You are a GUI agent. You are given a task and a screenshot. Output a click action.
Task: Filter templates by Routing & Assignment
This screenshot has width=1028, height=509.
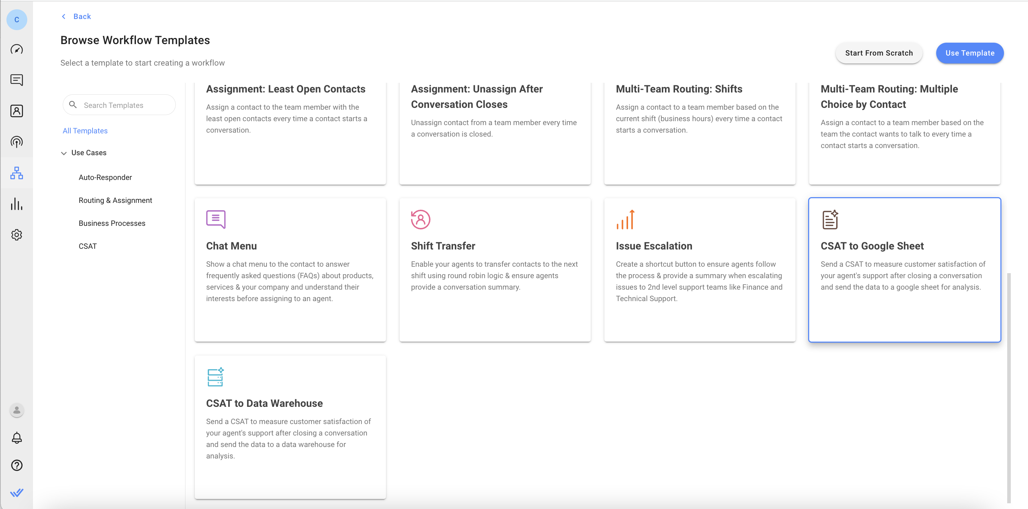point(115,200)
